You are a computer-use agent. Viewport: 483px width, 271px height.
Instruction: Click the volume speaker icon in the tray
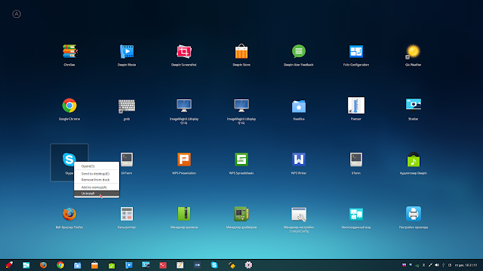click(x=437, y=265)
